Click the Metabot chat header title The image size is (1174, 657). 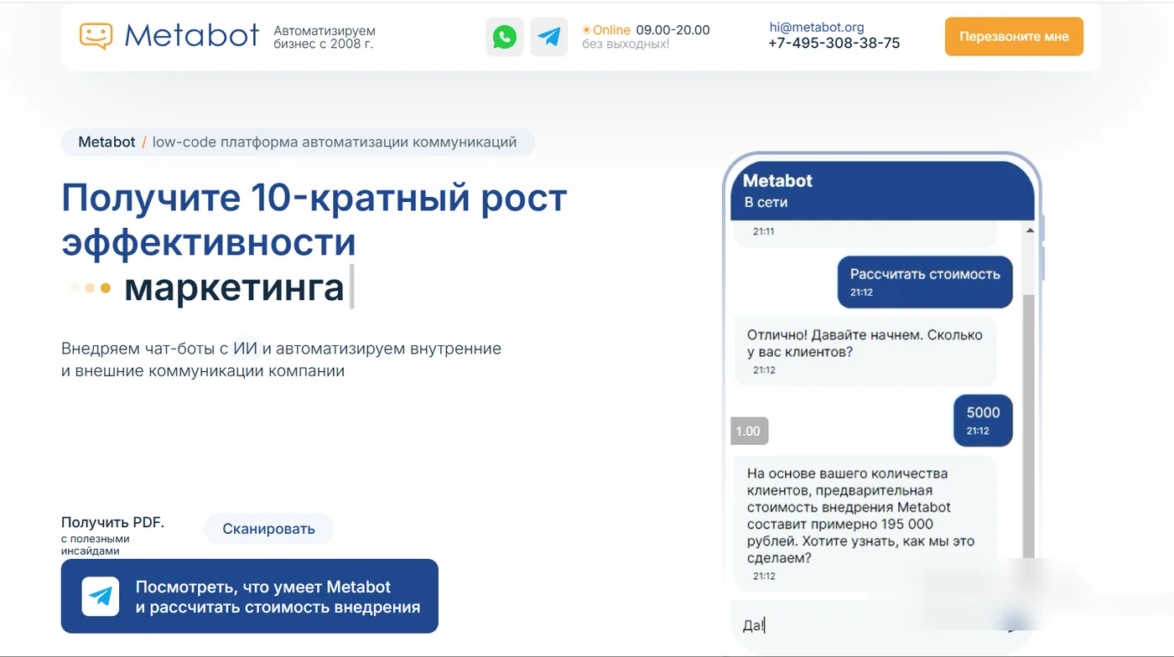(x=777, y=180)
